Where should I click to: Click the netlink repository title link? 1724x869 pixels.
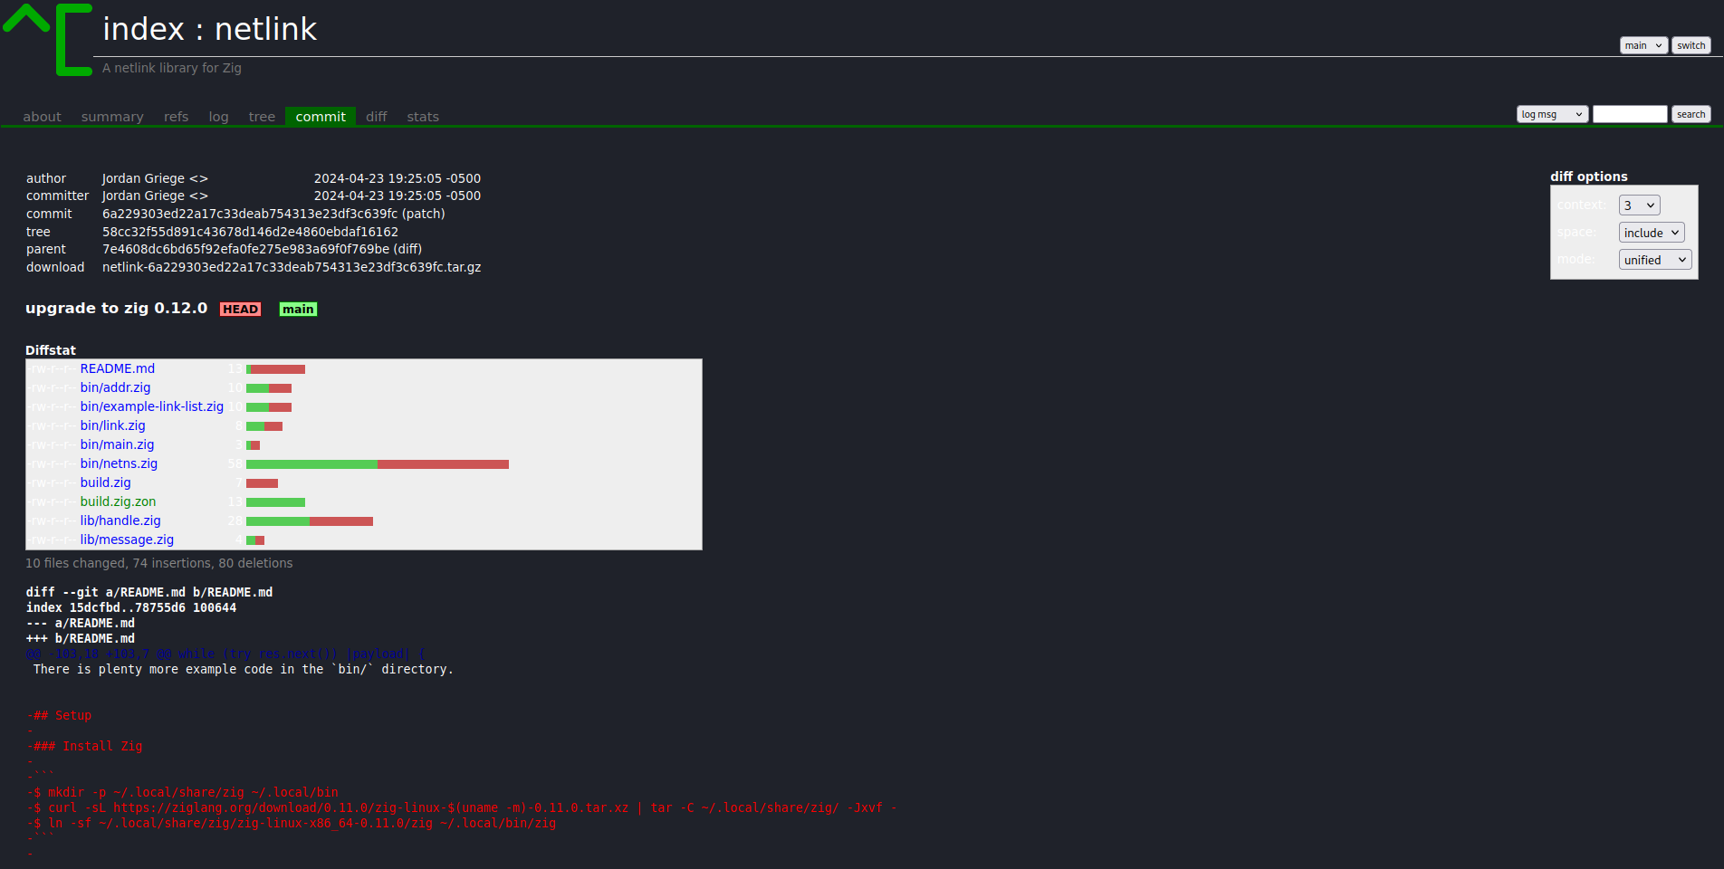point(266,29)
